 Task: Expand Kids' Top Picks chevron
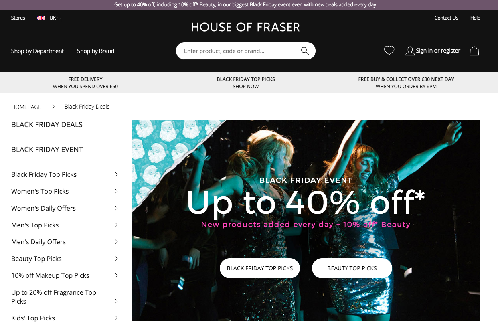pyautogui.click(x=116, y=318)
